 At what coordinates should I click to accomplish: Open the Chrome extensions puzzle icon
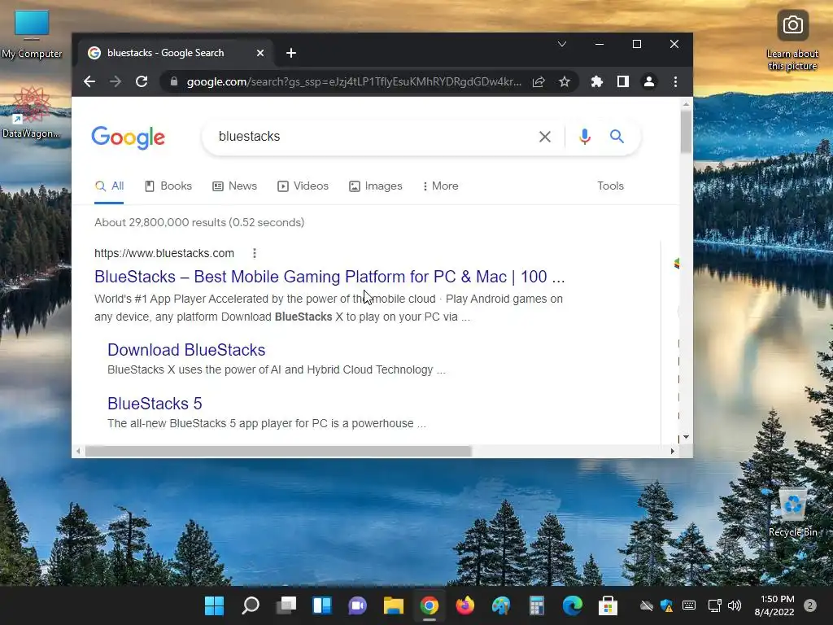(x=596, y=82)
